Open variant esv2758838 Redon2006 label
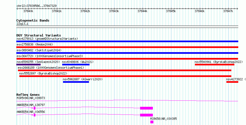 35,44
